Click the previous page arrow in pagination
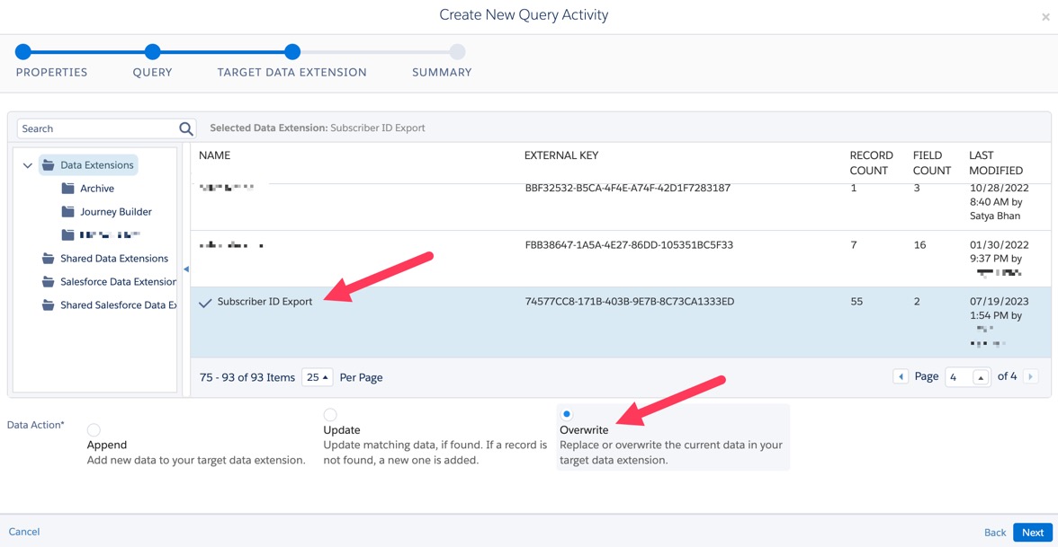This screenshot has width=1058, height=547. pyautogui.click(x=901, y=376)
